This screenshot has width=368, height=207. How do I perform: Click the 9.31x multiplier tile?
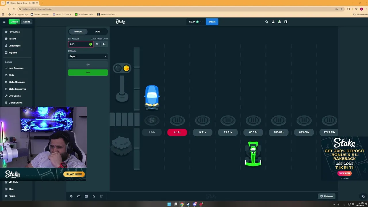pyautogui.click(x=202, y=132)
